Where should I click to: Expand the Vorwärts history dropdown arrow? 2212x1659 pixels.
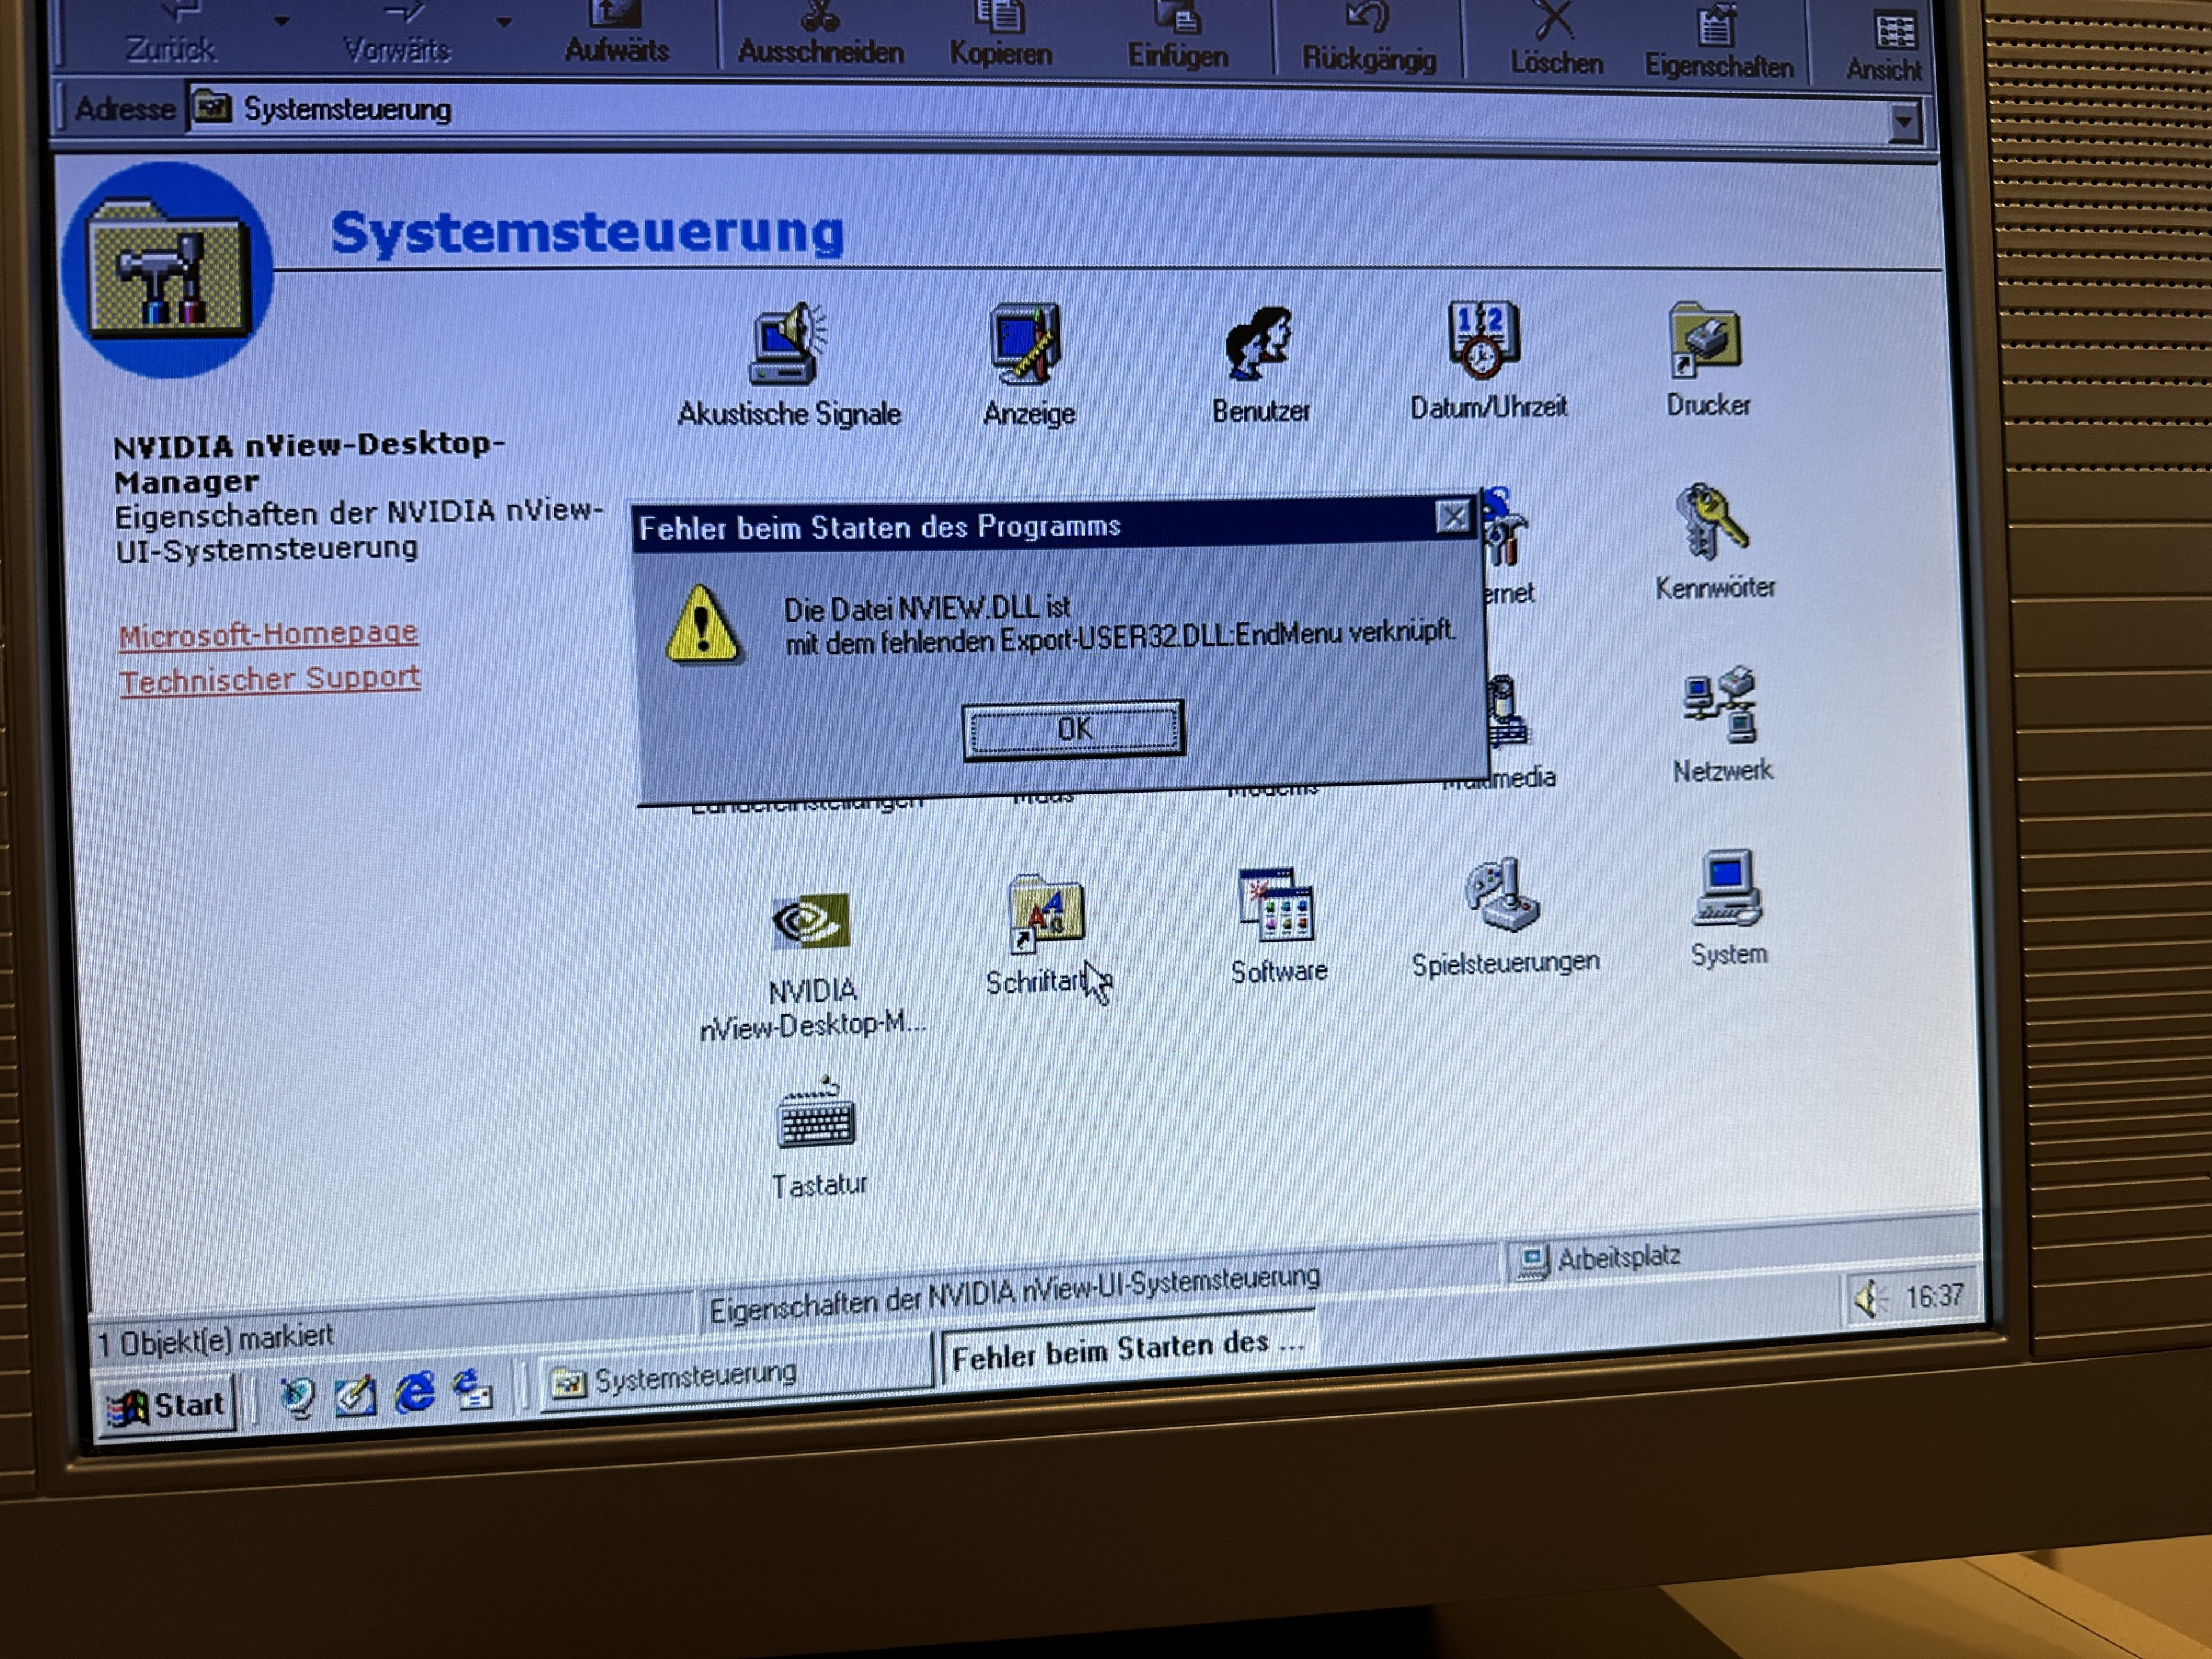(x=504, y=22)
